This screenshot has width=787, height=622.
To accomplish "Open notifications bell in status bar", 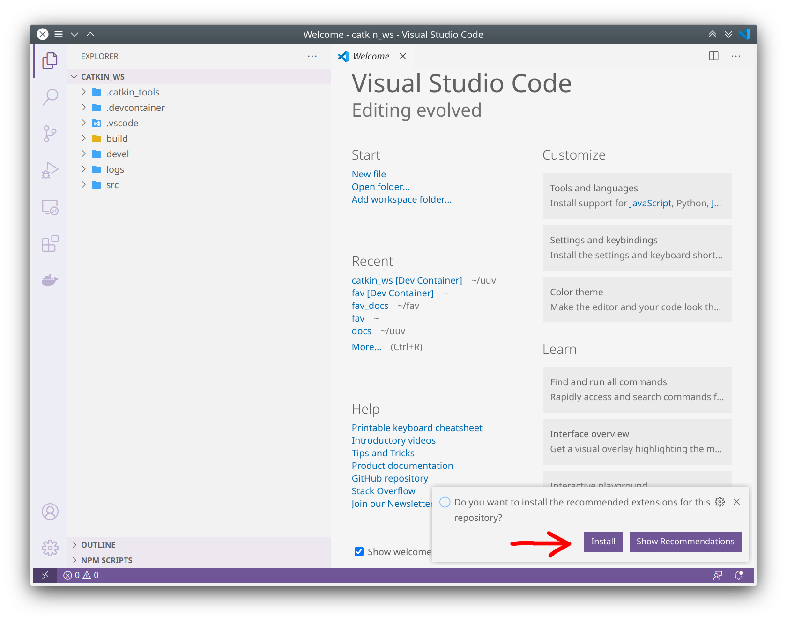I will pyautogui.click(x=739, y=575).
